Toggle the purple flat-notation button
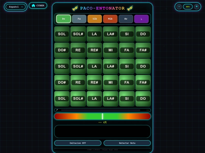 click(141, 19)
